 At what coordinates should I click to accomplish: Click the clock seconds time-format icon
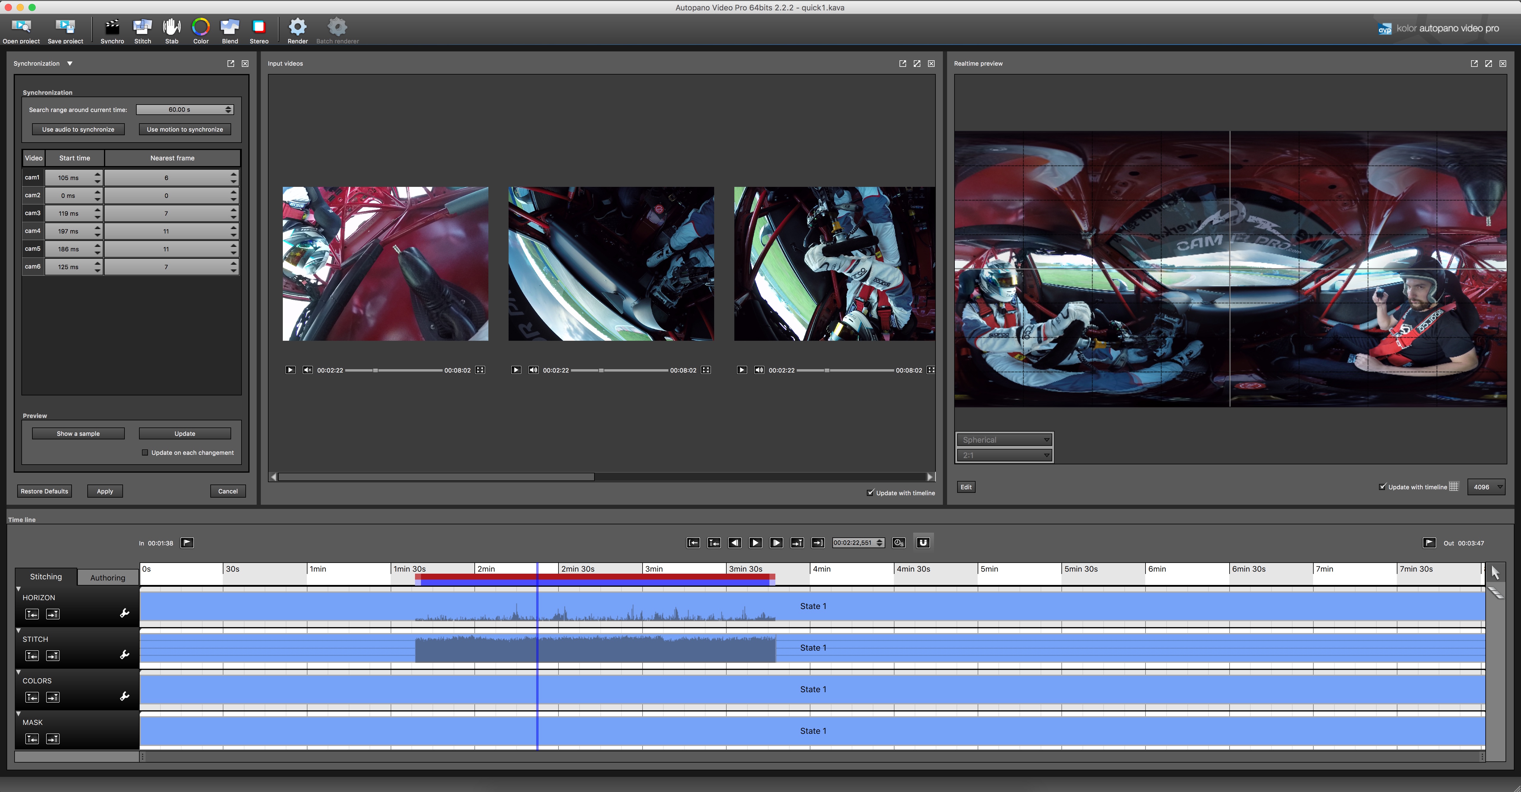coord(899,543)
